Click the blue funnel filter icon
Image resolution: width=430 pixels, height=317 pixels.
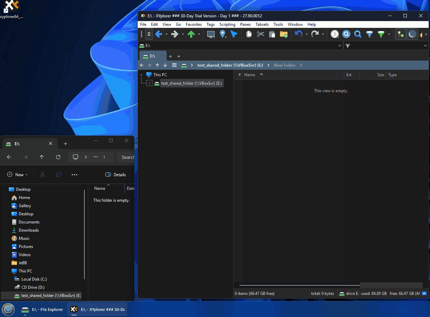coord(369,34)
